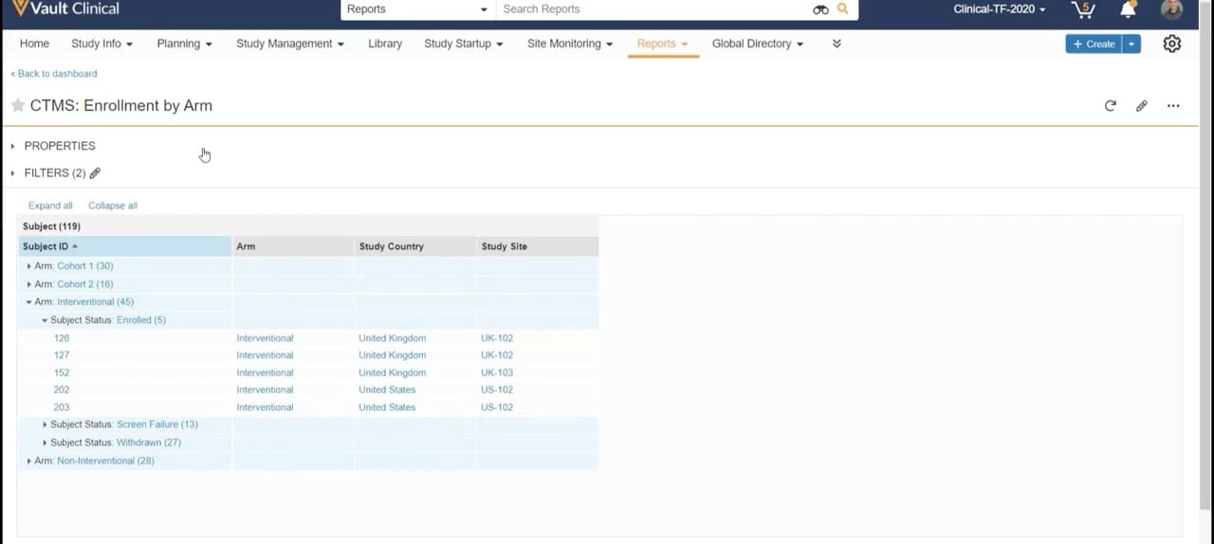The image size is (1214, 544).
Task: Expand the Arm: Cohort 2 group
Action: pyautogui.click(x=28, y=284)
